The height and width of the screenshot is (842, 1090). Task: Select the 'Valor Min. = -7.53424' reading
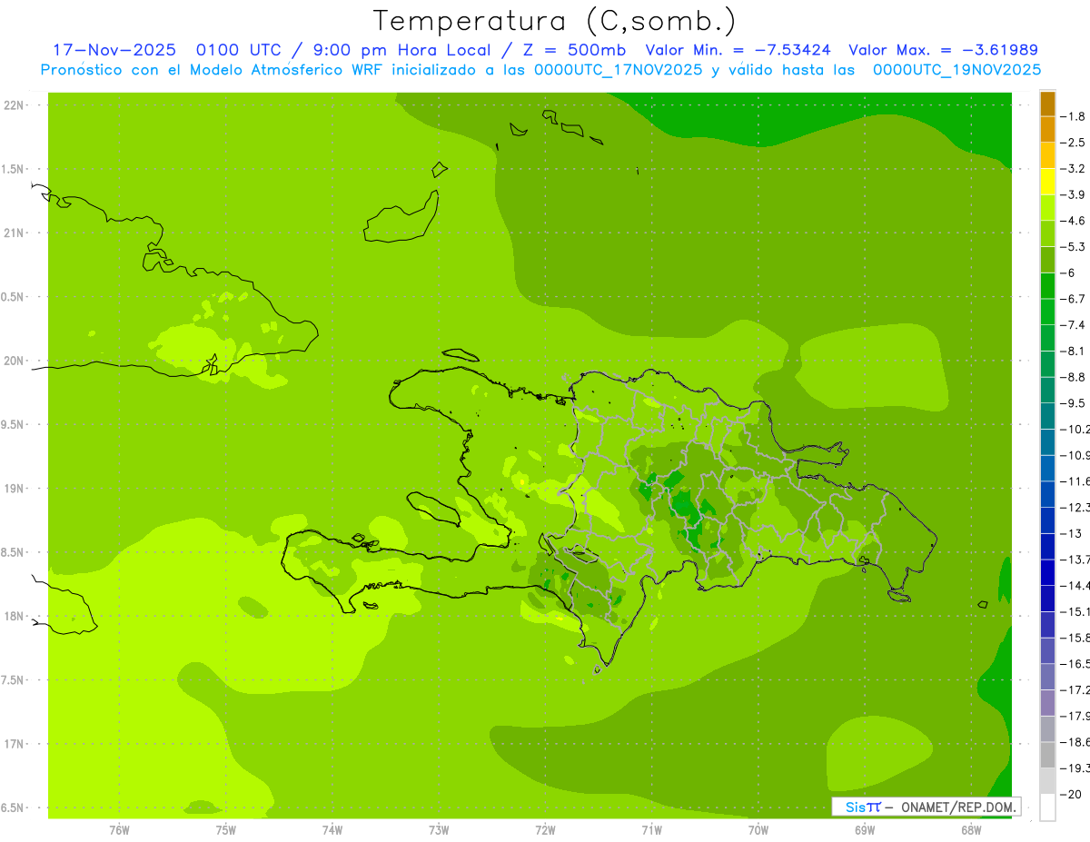pyautogui.click(x=738, y=50)
